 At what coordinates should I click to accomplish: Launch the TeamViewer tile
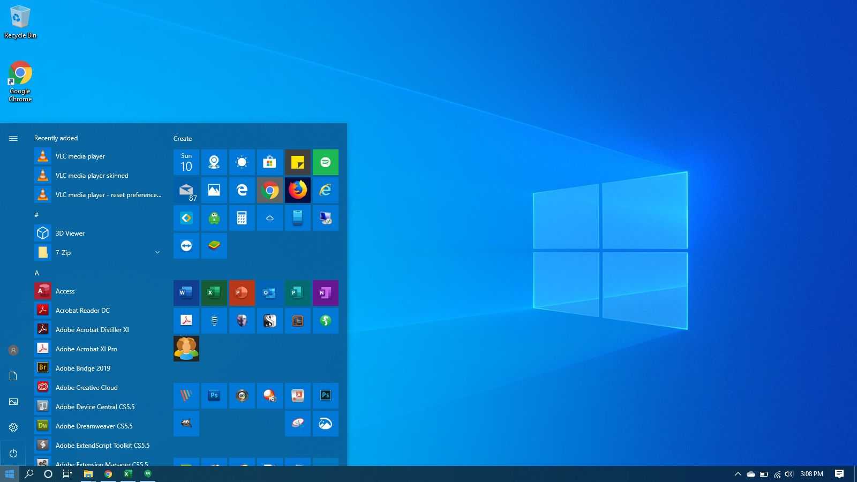pos(186,246)
